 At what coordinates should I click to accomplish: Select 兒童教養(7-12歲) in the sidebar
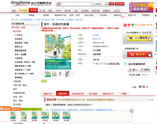point(23,70)
